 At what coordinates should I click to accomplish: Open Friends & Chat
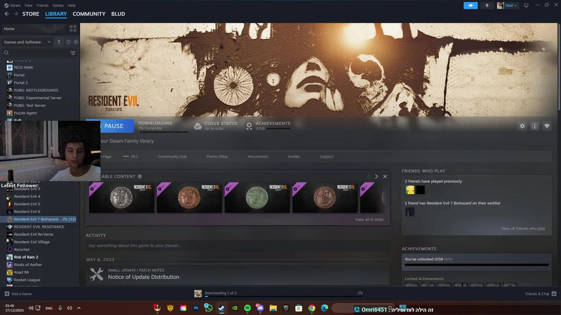click(540, 294)
